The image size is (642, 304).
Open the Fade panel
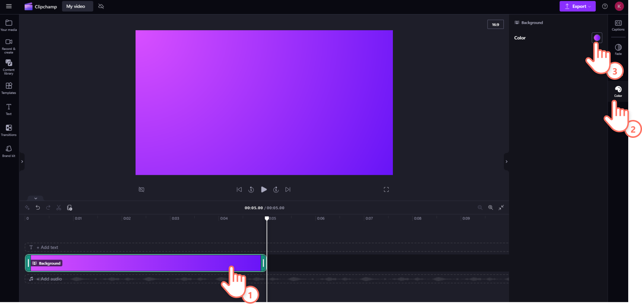click(618, 50)
